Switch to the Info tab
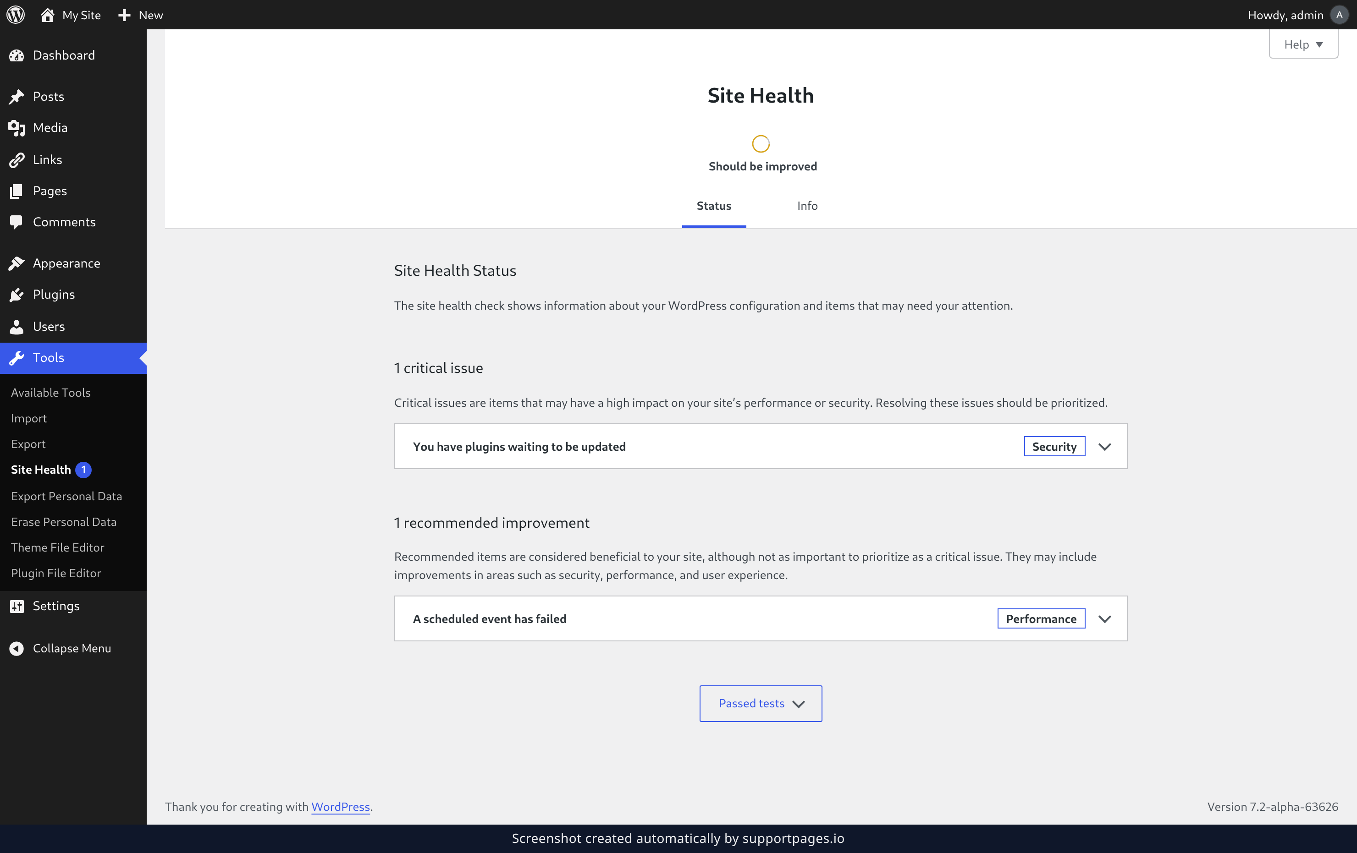The width and height of the screenshot is (1357, 853). [807, 206]
